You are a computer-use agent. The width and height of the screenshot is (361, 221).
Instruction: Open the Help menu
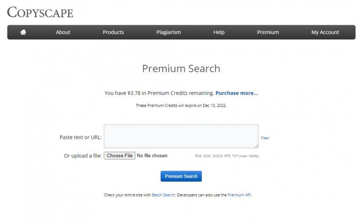pyautogui.click(x=219, y=32)
